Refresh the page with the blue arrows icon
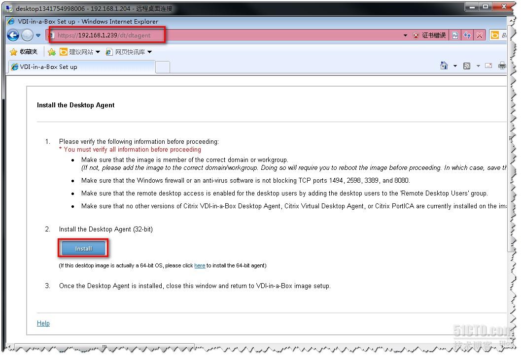This screenshot has height=357, width=521. coord(467,35)
